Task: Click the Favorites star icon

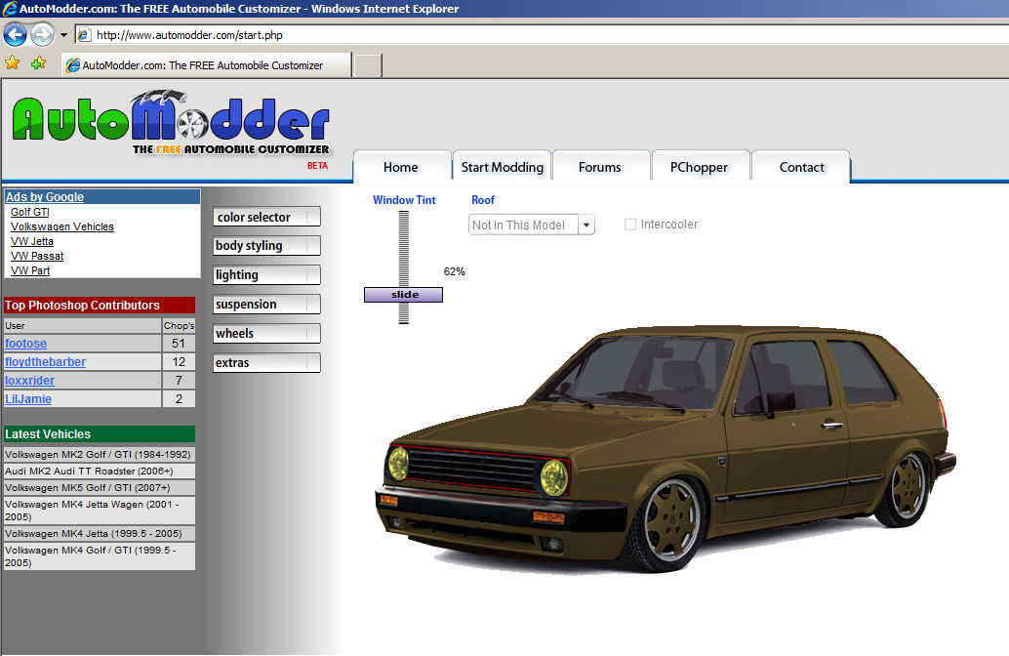Action: click(x=13, y=63)
